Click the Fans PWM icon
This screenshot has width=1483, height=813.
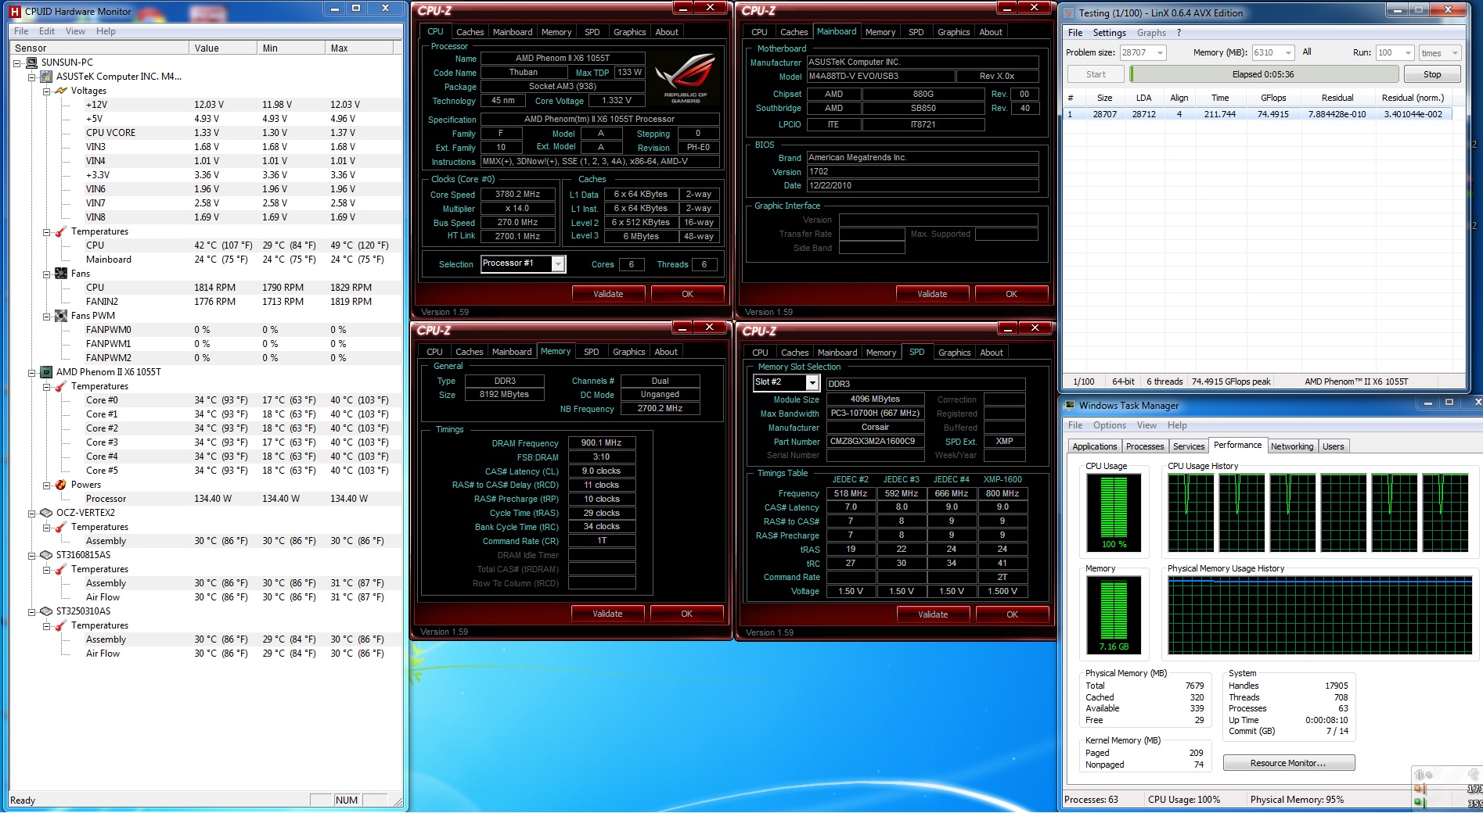[x=62, y=316]
